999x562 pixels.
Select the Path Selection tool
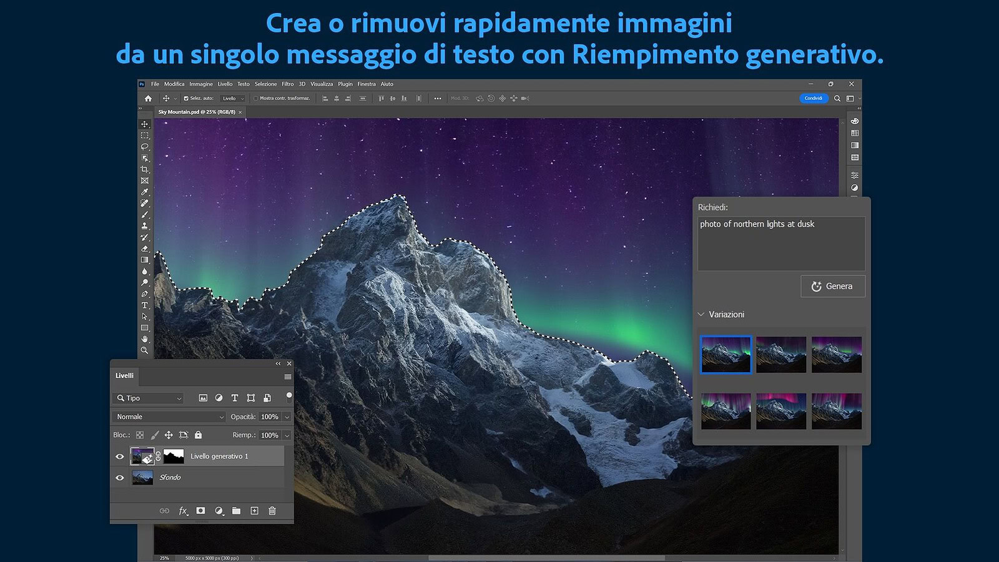pos(145,316)
